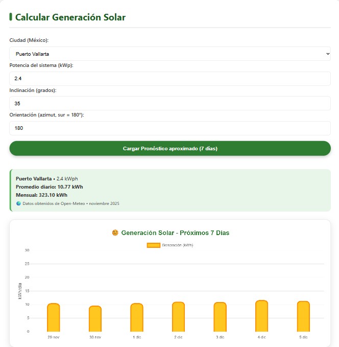339x347 pixels.
Task: Click the Generación (kWh) legend label
Action: [x=178, y=245]
